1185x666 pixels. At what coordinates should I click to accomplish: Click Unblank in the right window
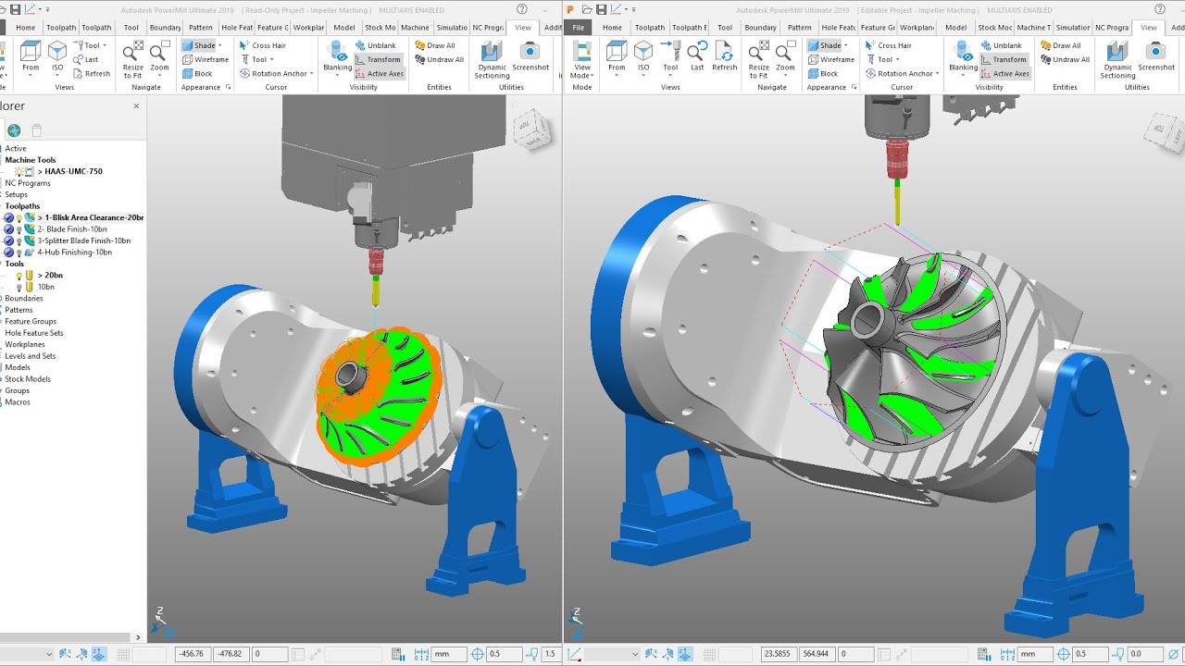tap(1001, 45)
